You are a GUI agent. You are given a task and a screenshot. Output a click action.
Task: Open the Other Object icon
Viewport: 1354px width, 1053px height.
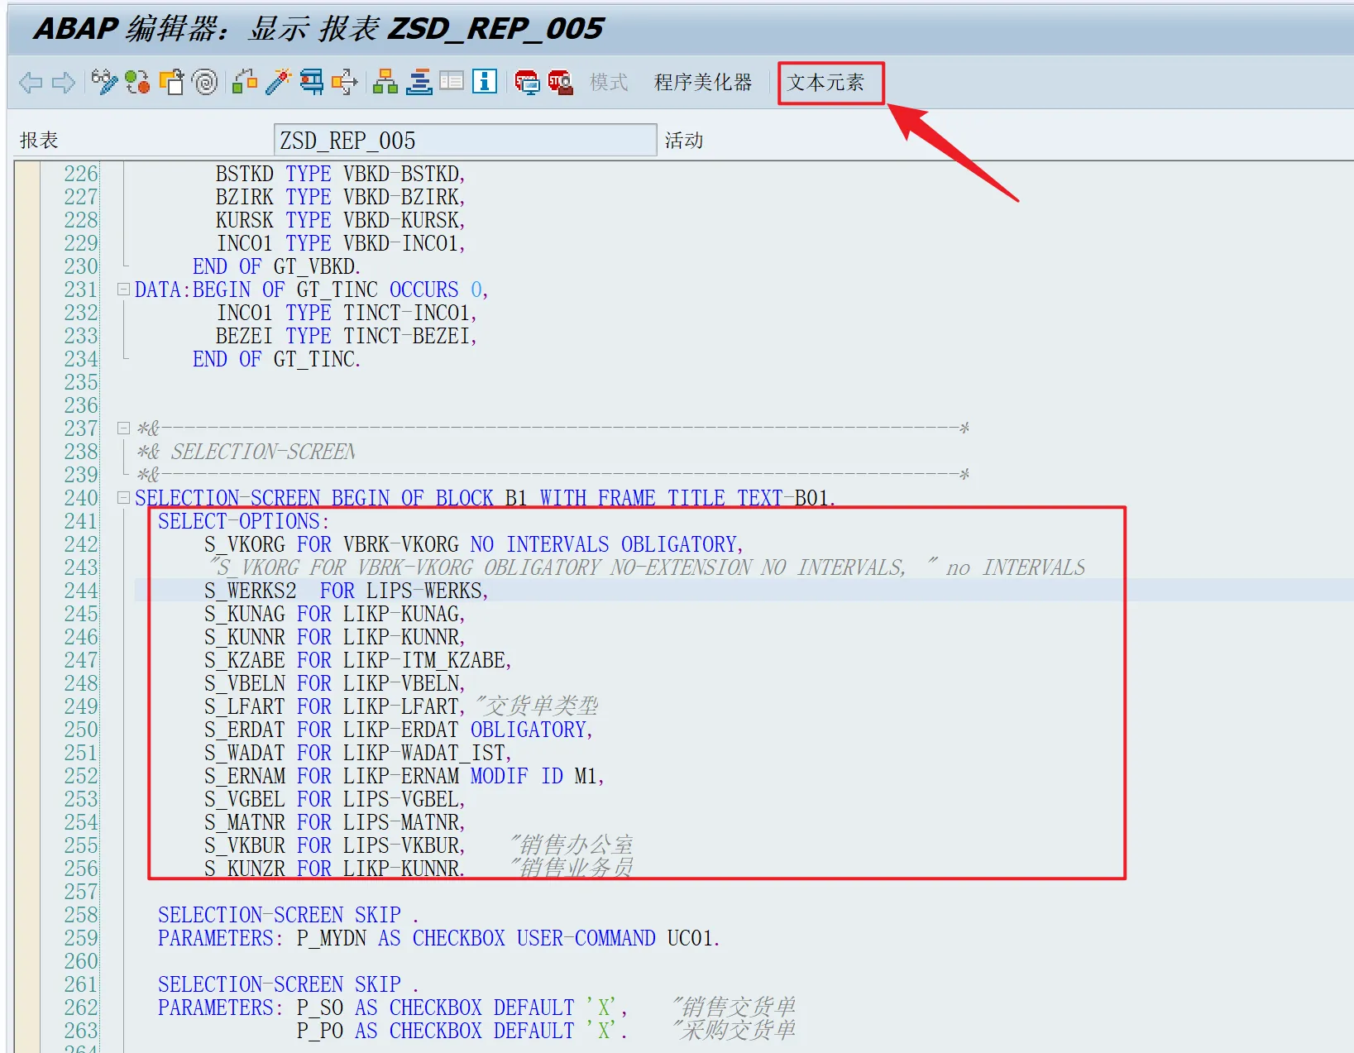pos(171,82)
